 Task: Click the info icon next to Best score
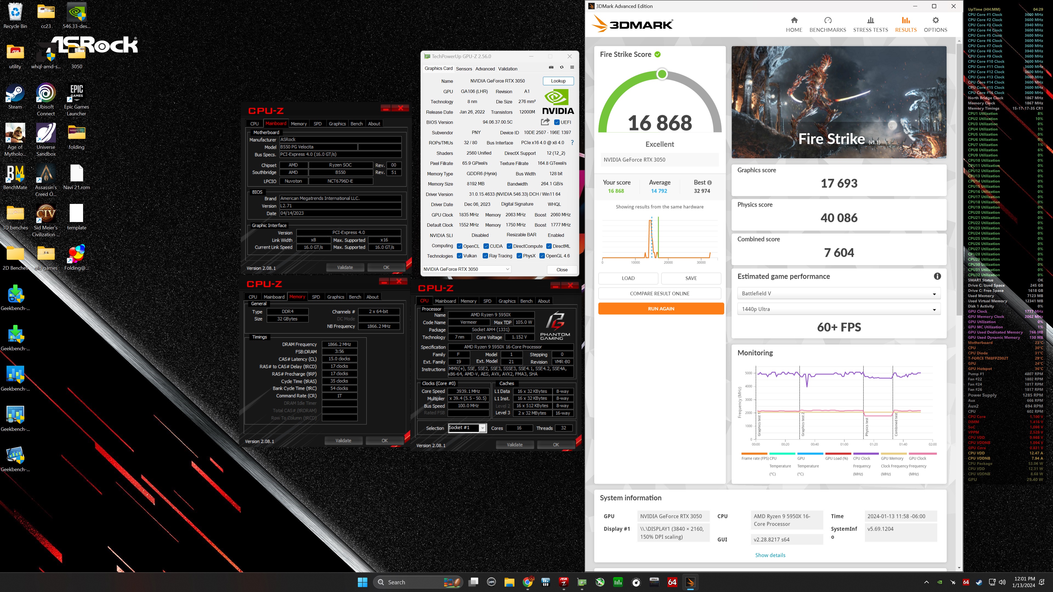(709, 183)
